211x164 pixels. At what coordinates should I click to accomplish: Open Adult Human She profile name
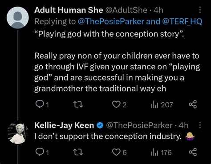coord(69,10)
